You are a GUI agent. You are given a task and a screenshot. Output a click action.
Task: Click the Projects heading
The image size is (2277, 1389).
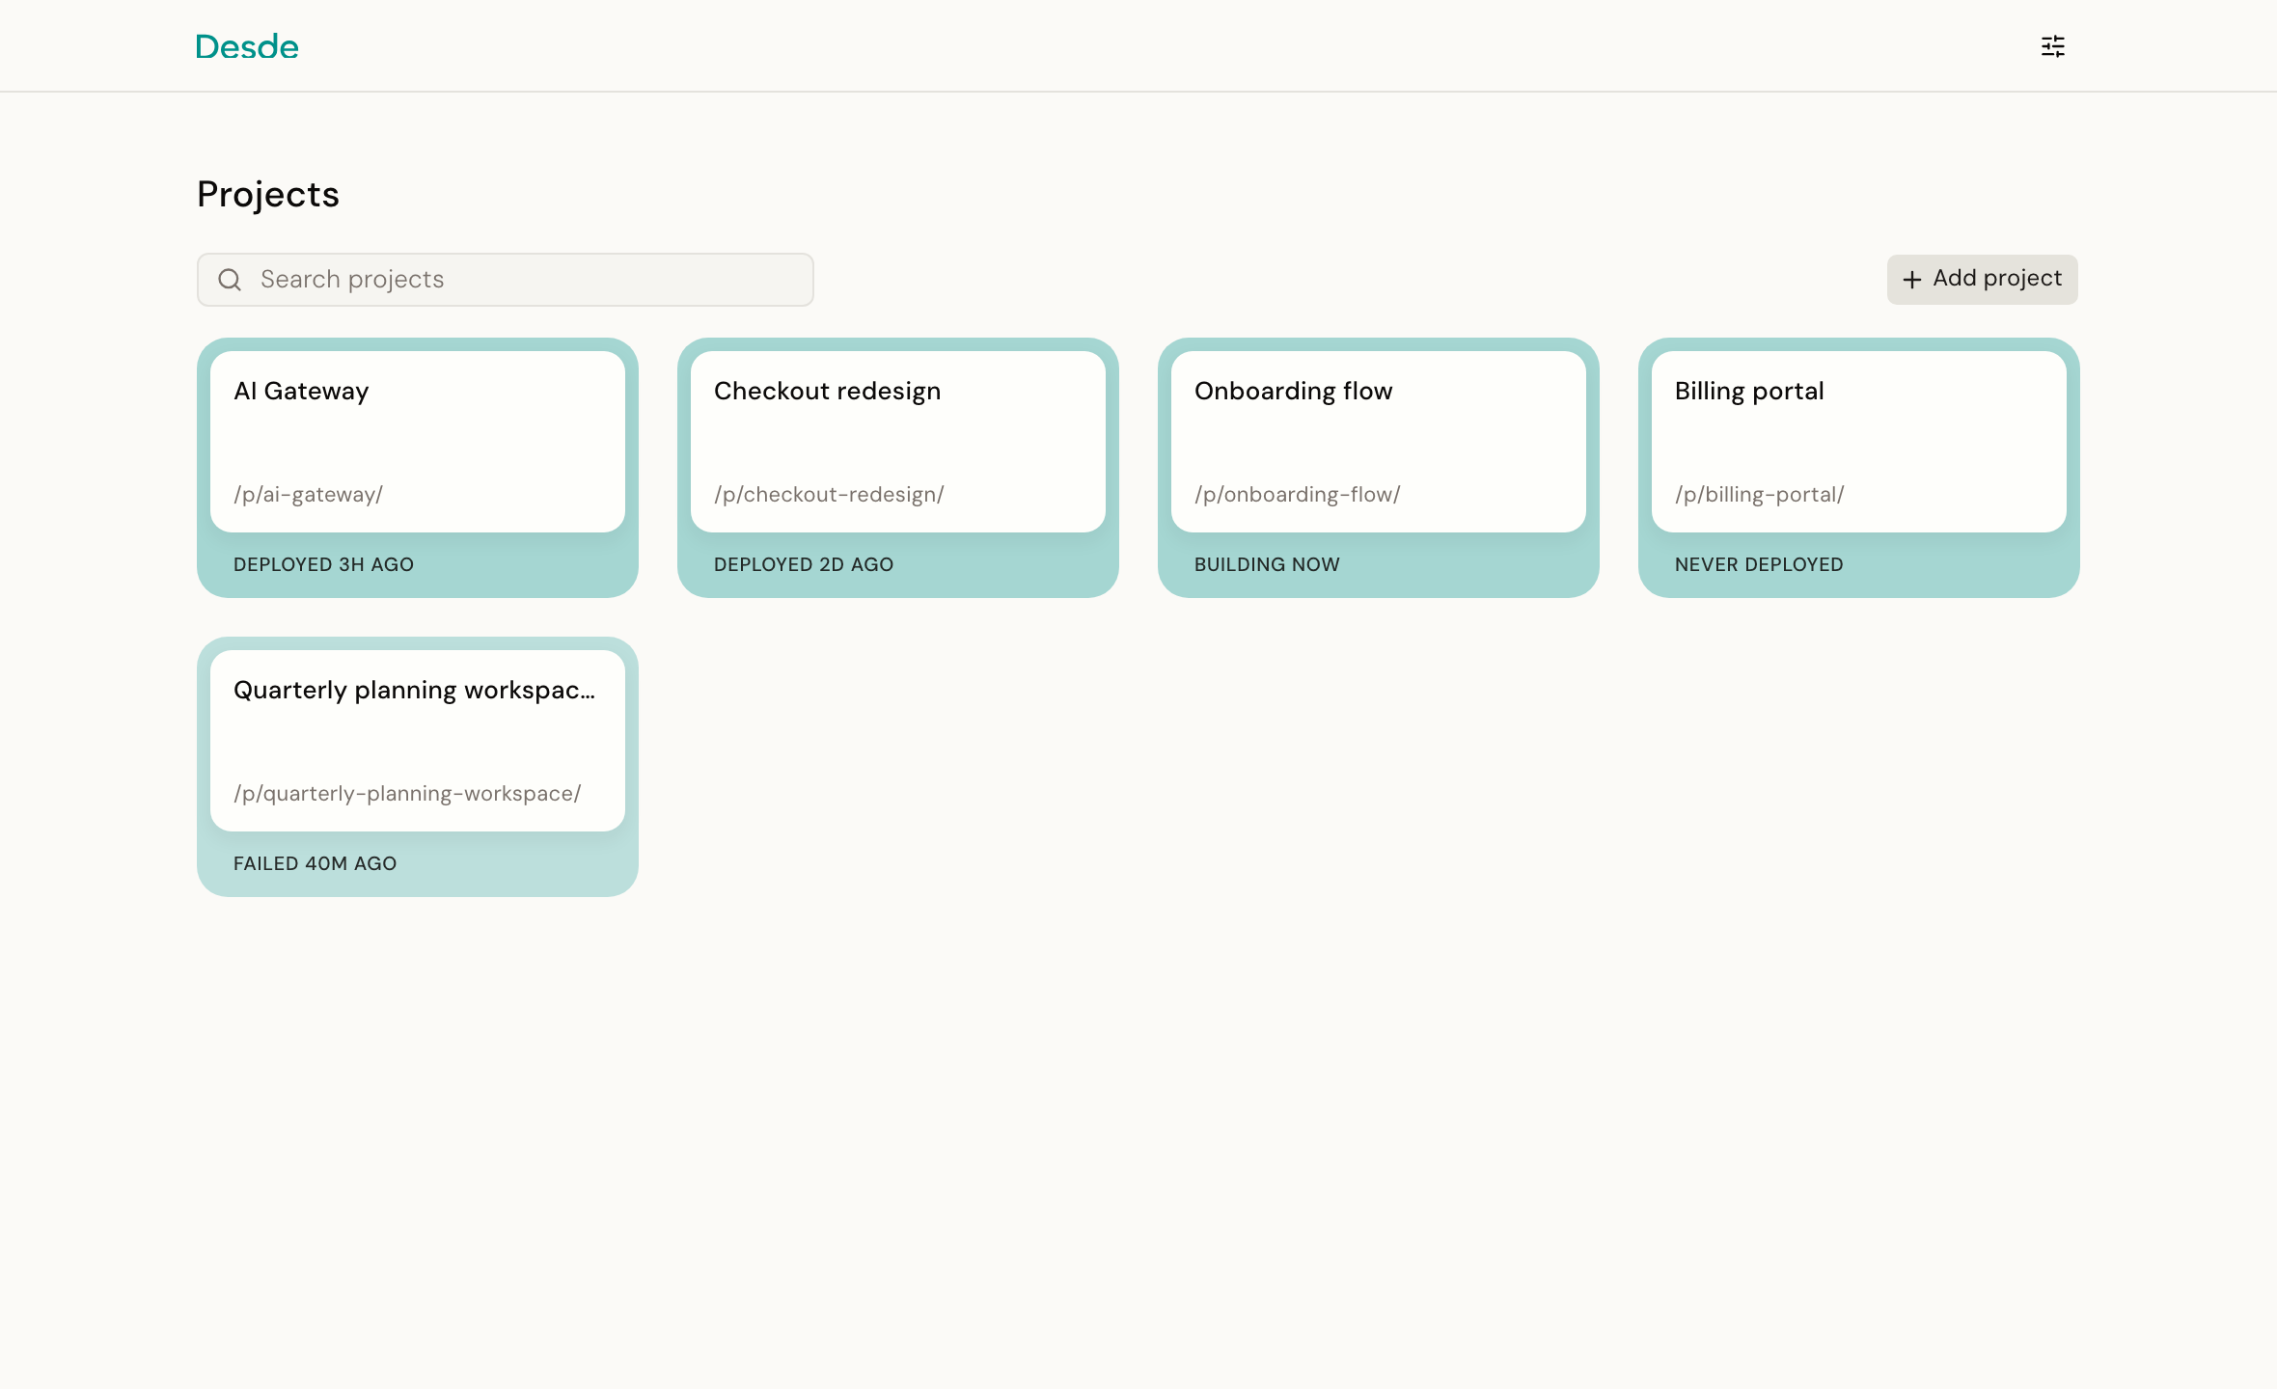tap(268, 196)
